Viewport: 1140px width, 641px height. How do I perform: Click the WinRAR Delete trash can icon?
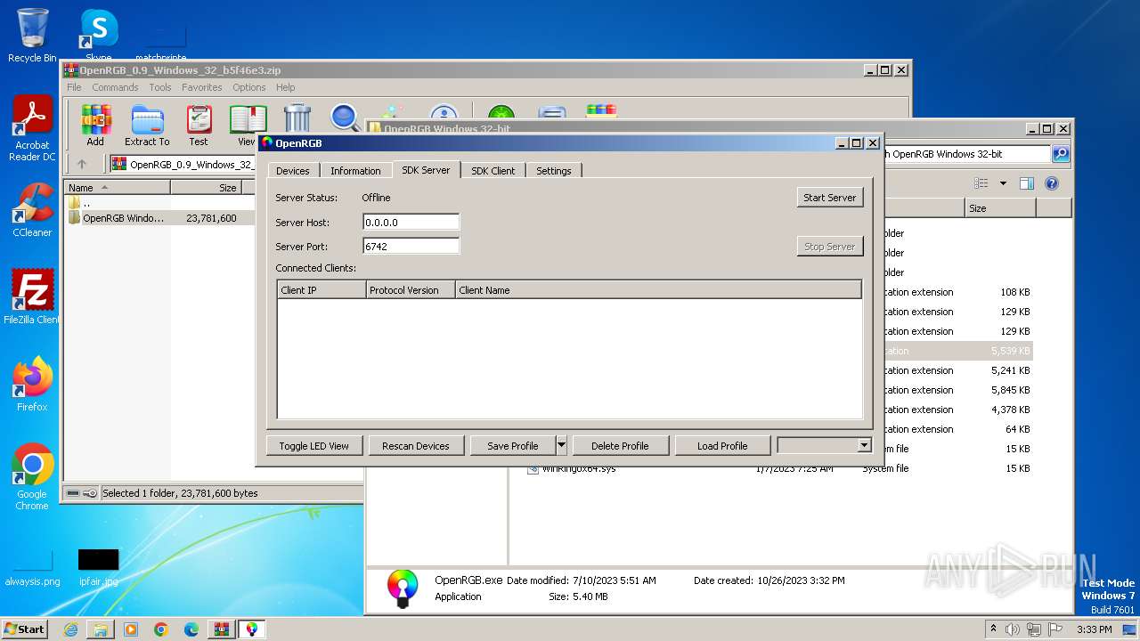[x=297, y=117]
